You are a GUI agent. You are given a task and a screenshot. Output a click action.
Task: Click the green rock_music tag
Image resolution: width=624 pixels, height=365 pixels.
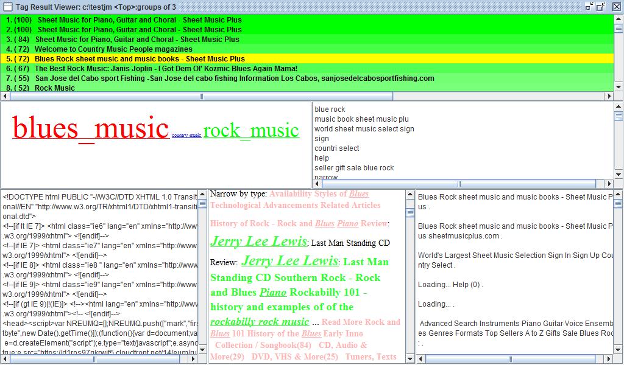pos(251,131)
